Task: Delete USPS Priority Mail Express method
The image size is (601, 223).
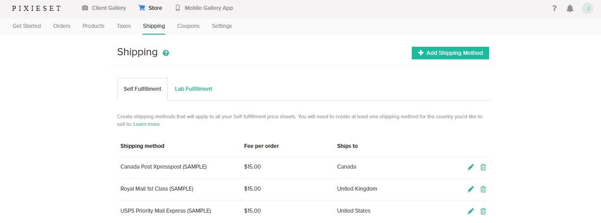Action: click(x=483, y=211)
